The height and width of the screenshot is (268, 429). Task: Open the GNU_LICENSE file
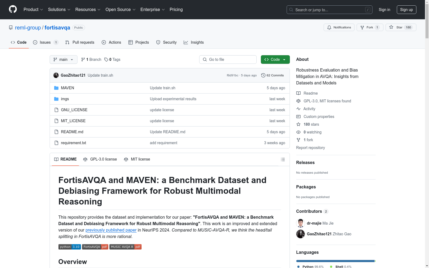[x=74, y=110]
